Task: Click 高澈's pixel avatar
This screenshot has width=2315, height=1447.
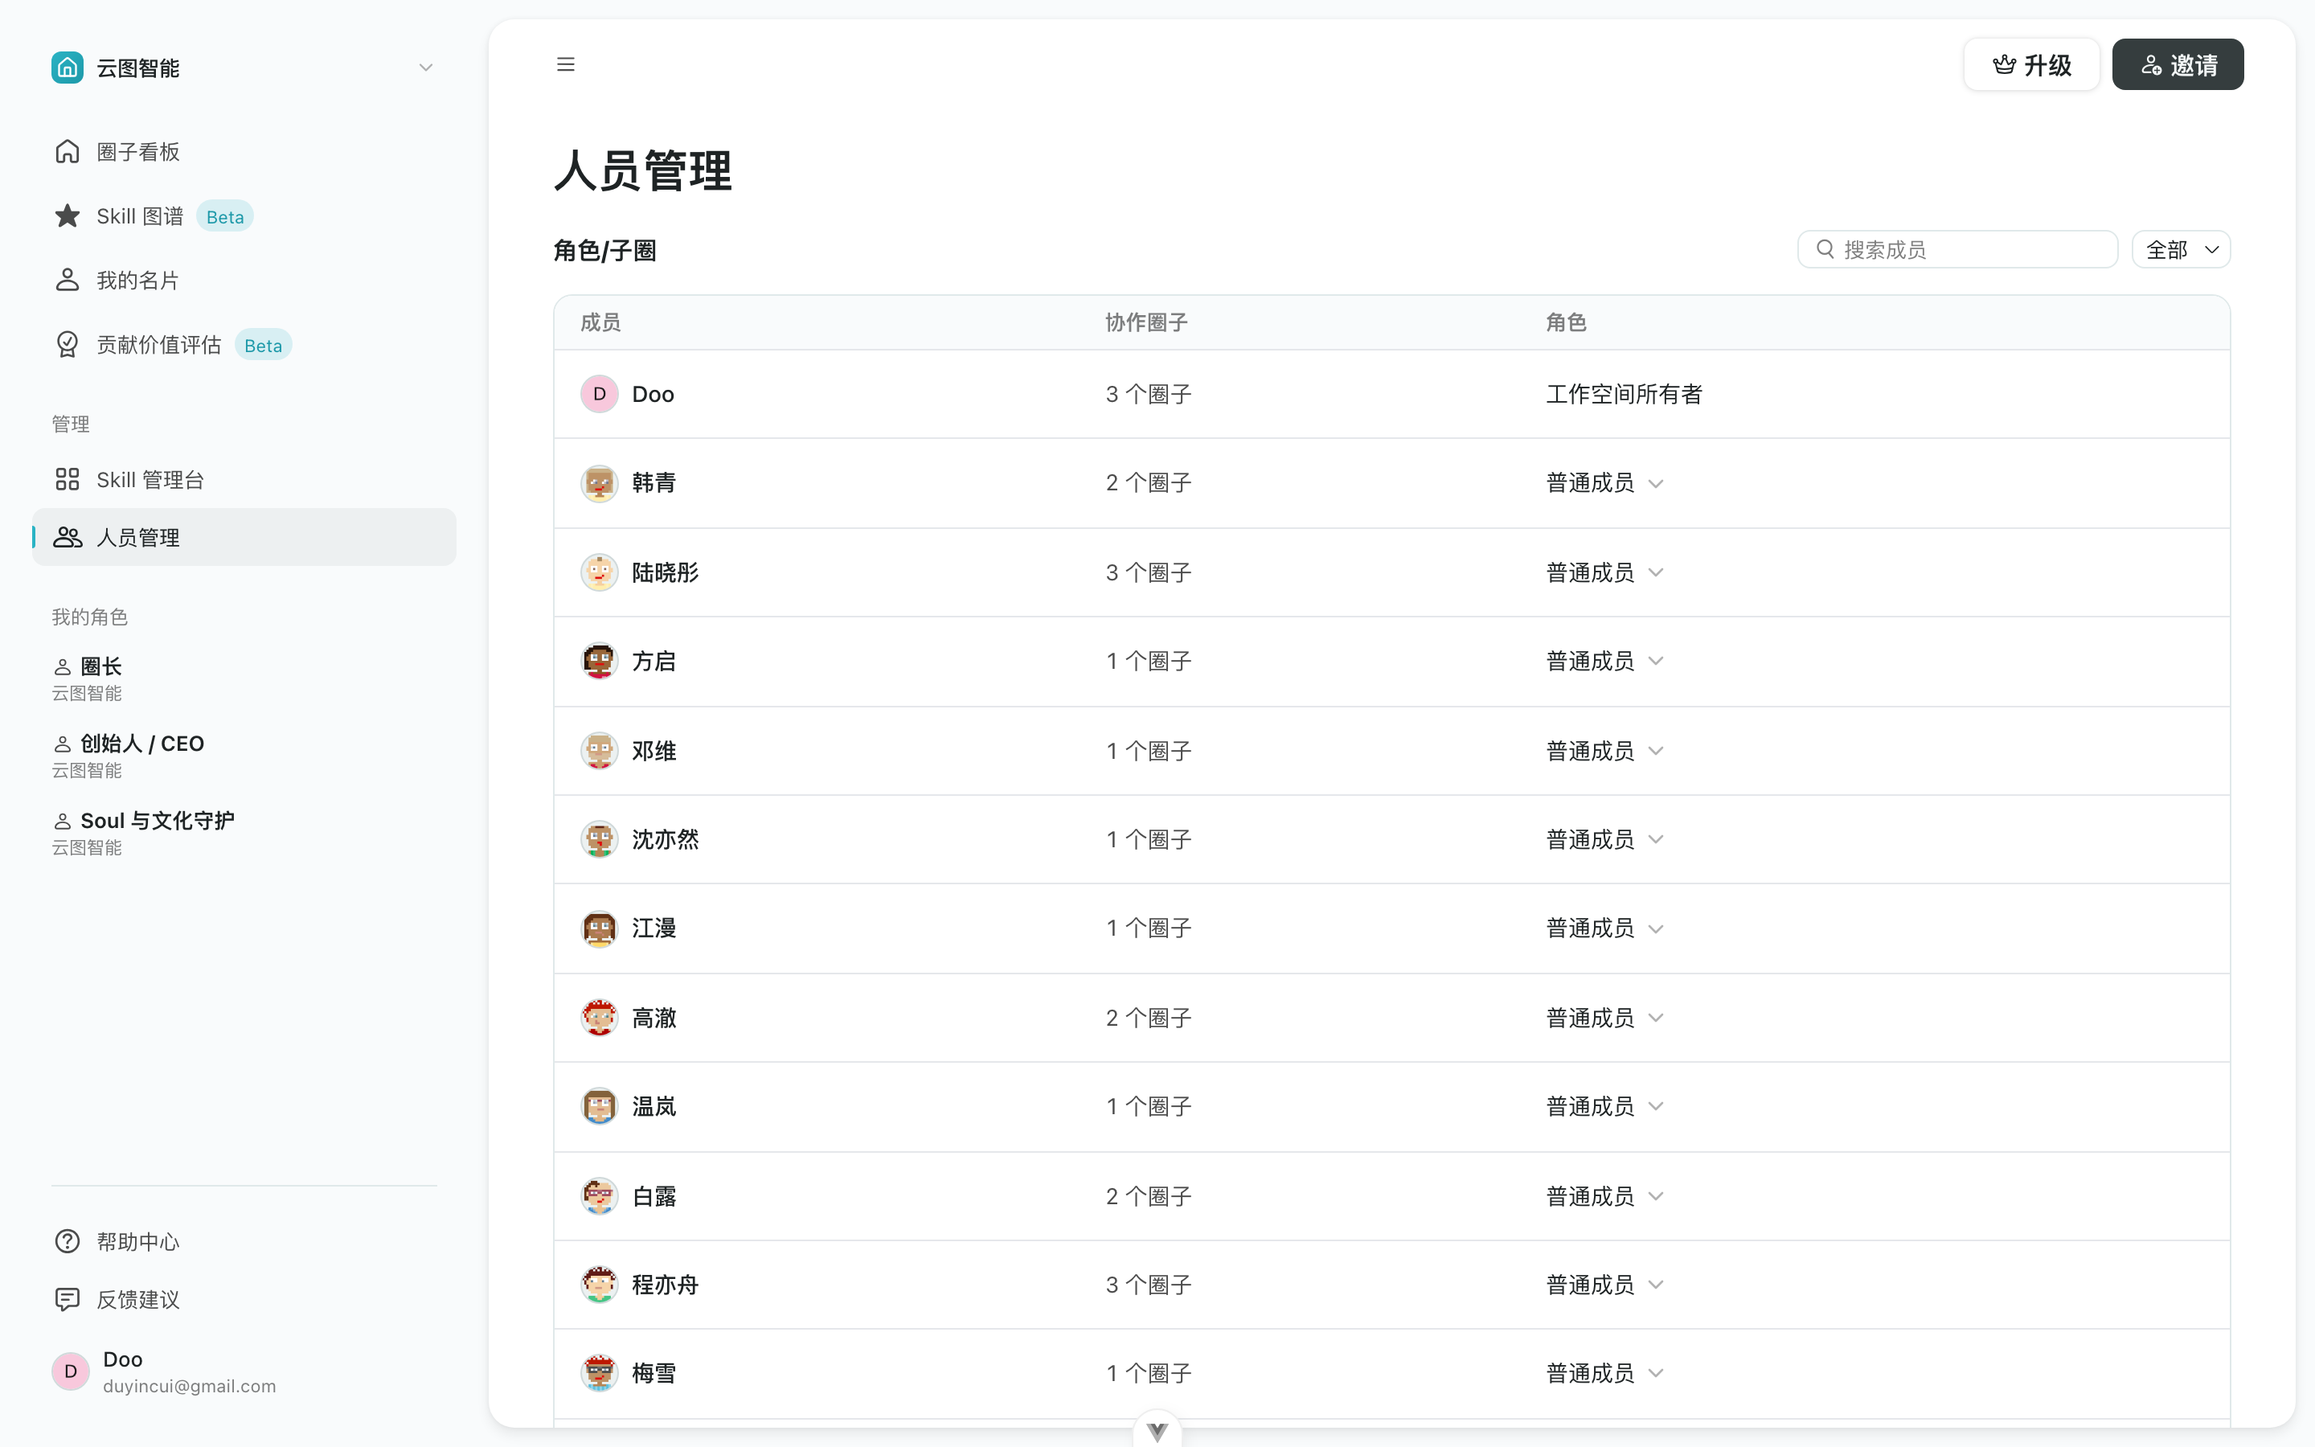Action: (x=600, y=1017)
